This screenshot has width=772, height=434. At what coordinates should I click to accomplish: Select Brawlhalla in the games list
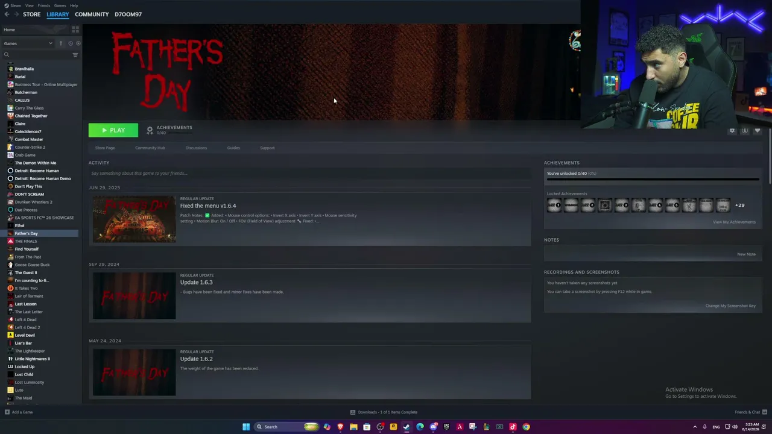point(24,69)
